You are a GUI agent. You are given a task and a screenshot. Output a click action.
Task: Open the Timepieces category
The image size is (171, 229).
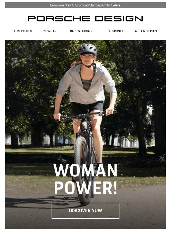coord(23,31)
